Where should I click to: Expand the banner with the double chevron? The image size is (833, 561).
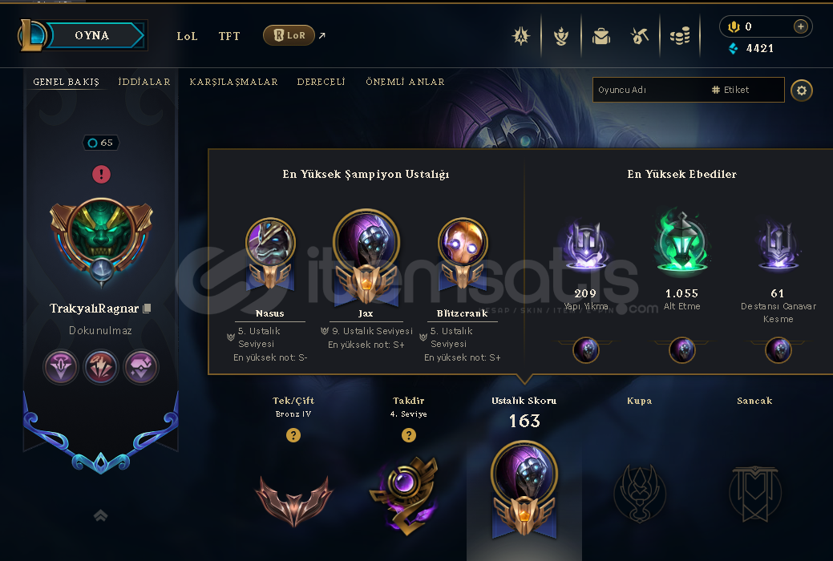coord(100,515)
